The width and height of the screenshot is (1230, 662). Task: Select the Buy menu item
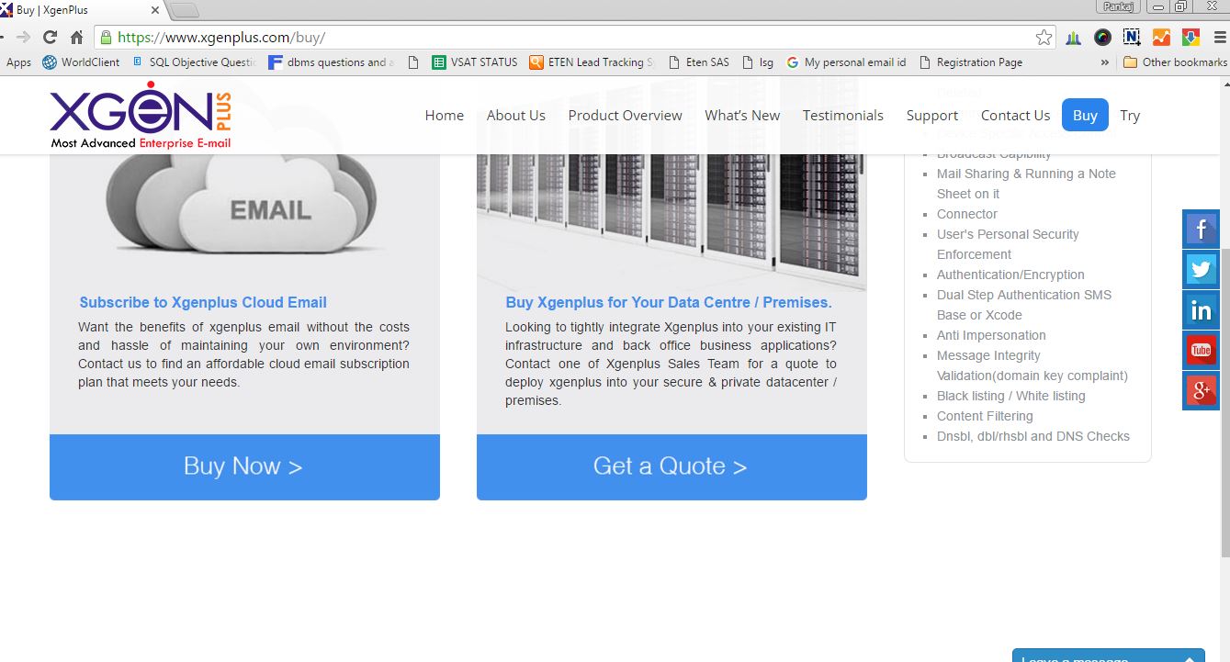click(1085, 116)
